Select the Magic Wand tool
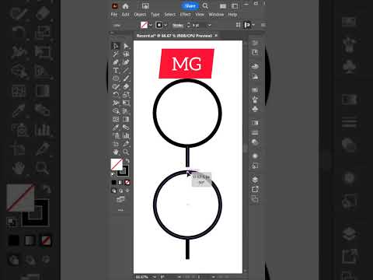 (116, 54)
